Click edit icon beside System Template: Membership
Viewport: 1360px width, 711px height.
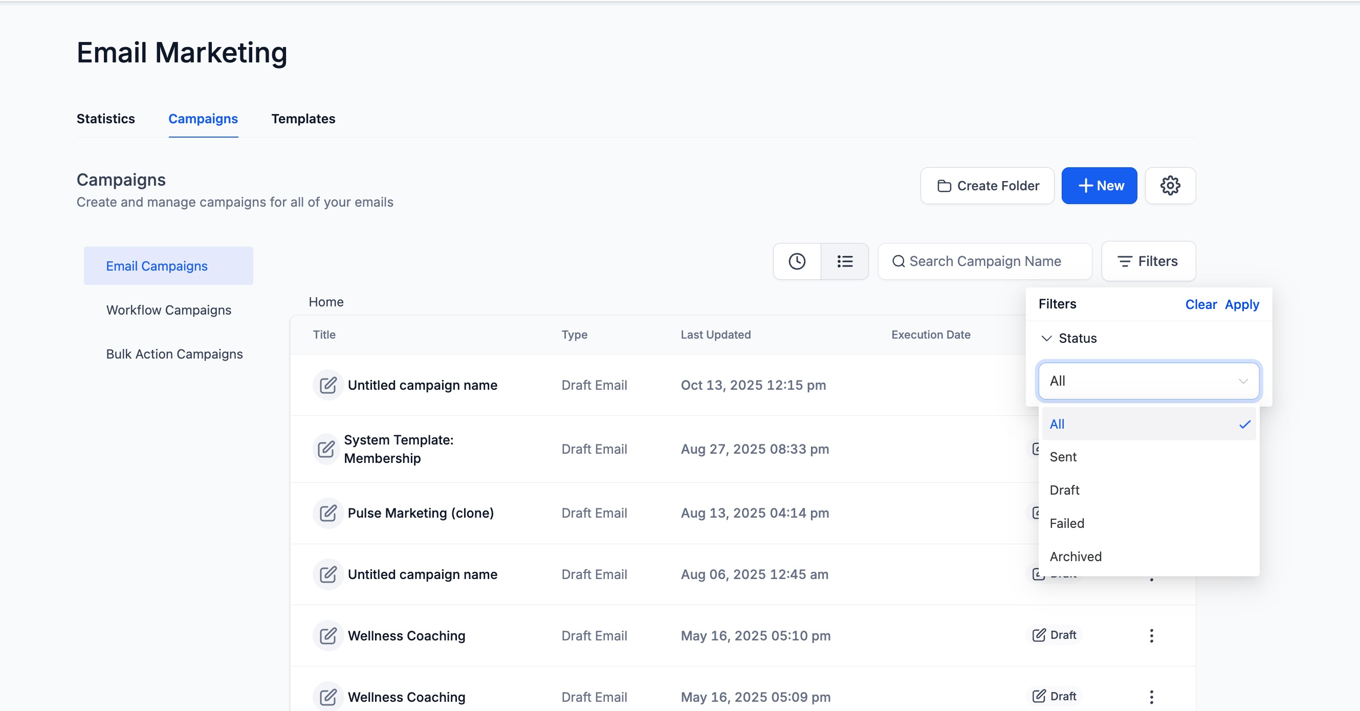[326, 449]
